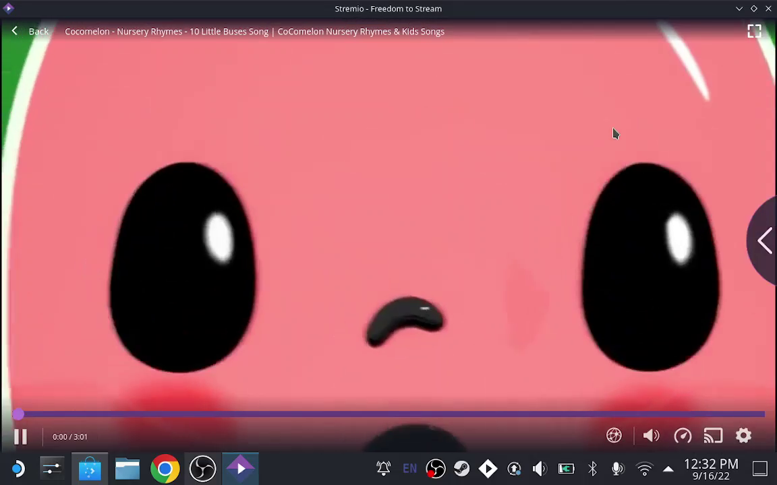777x485 pixels.
Task: Open the Stremio window menu icon
Action: click(x=8, y=8)
